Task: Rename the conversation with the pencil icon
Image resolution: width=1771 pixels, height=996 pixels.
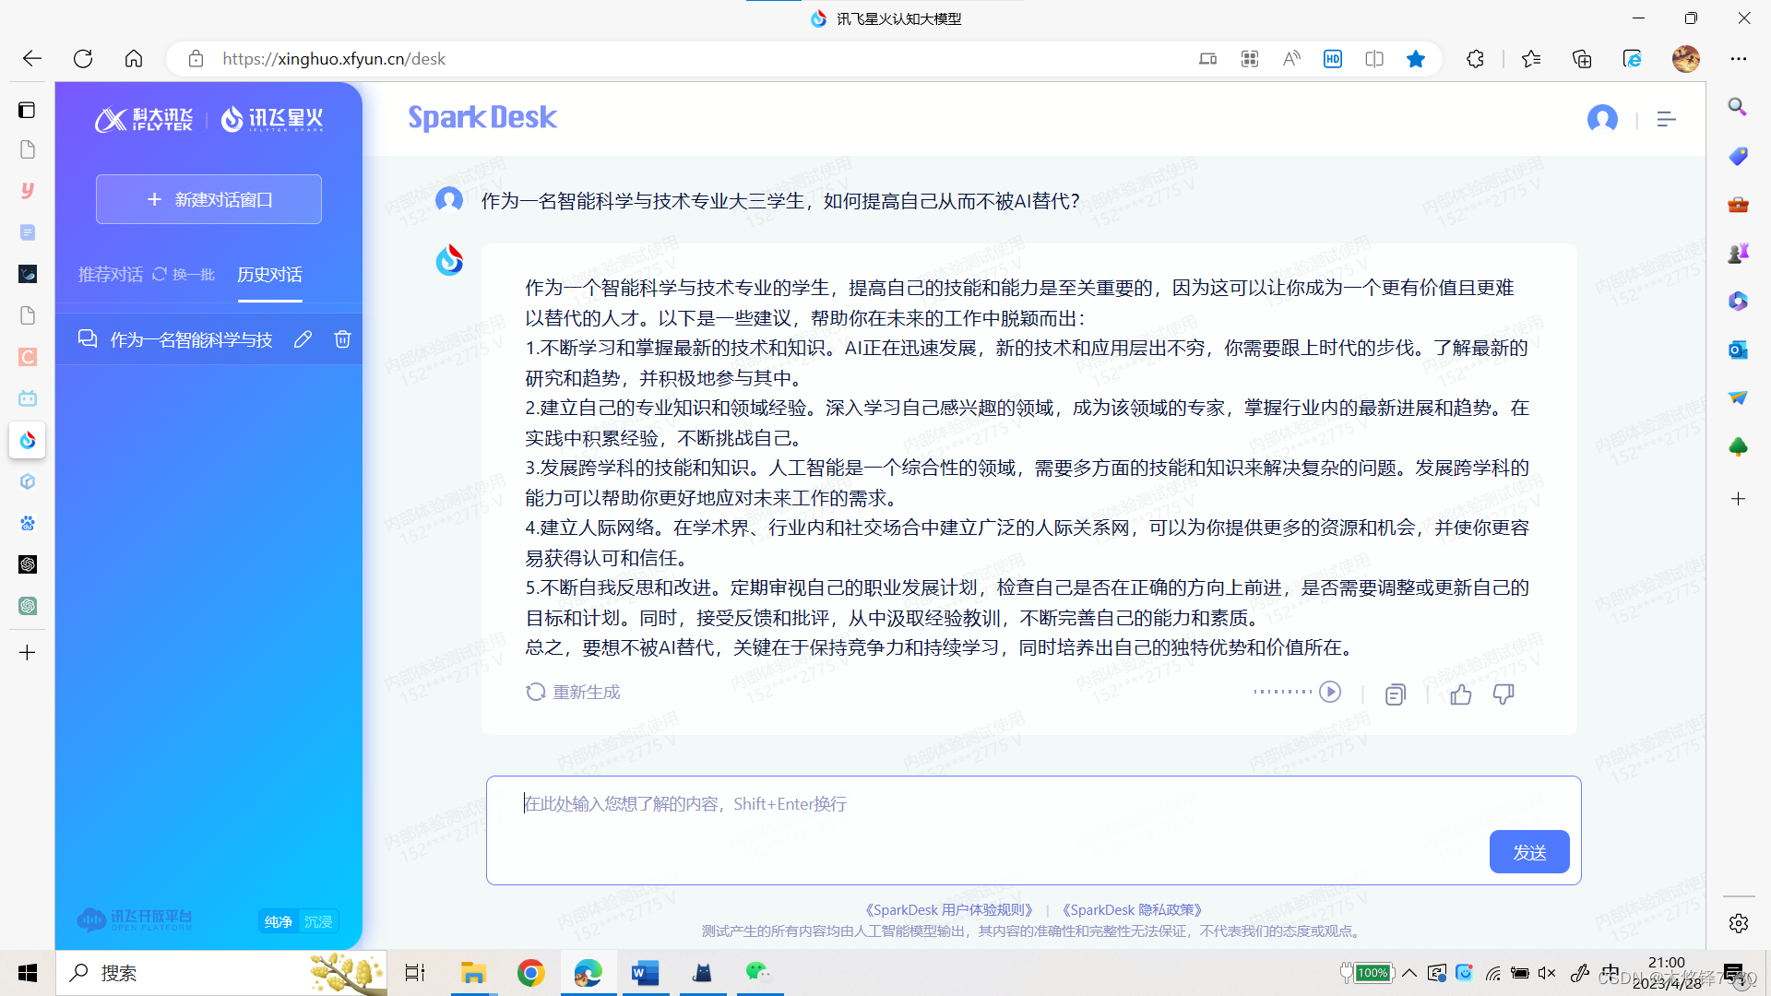Action: point(303,339)
